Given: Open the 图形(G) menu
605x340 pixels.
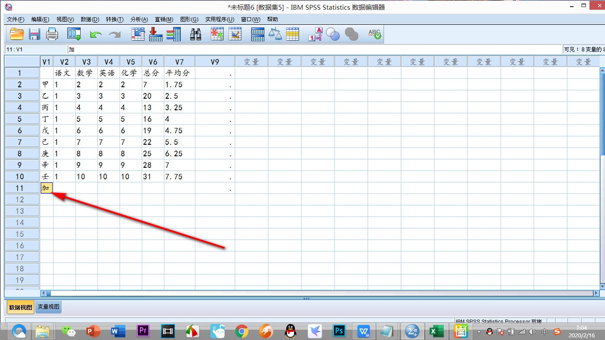Looking at the screenshot, I should click(189, 19).
